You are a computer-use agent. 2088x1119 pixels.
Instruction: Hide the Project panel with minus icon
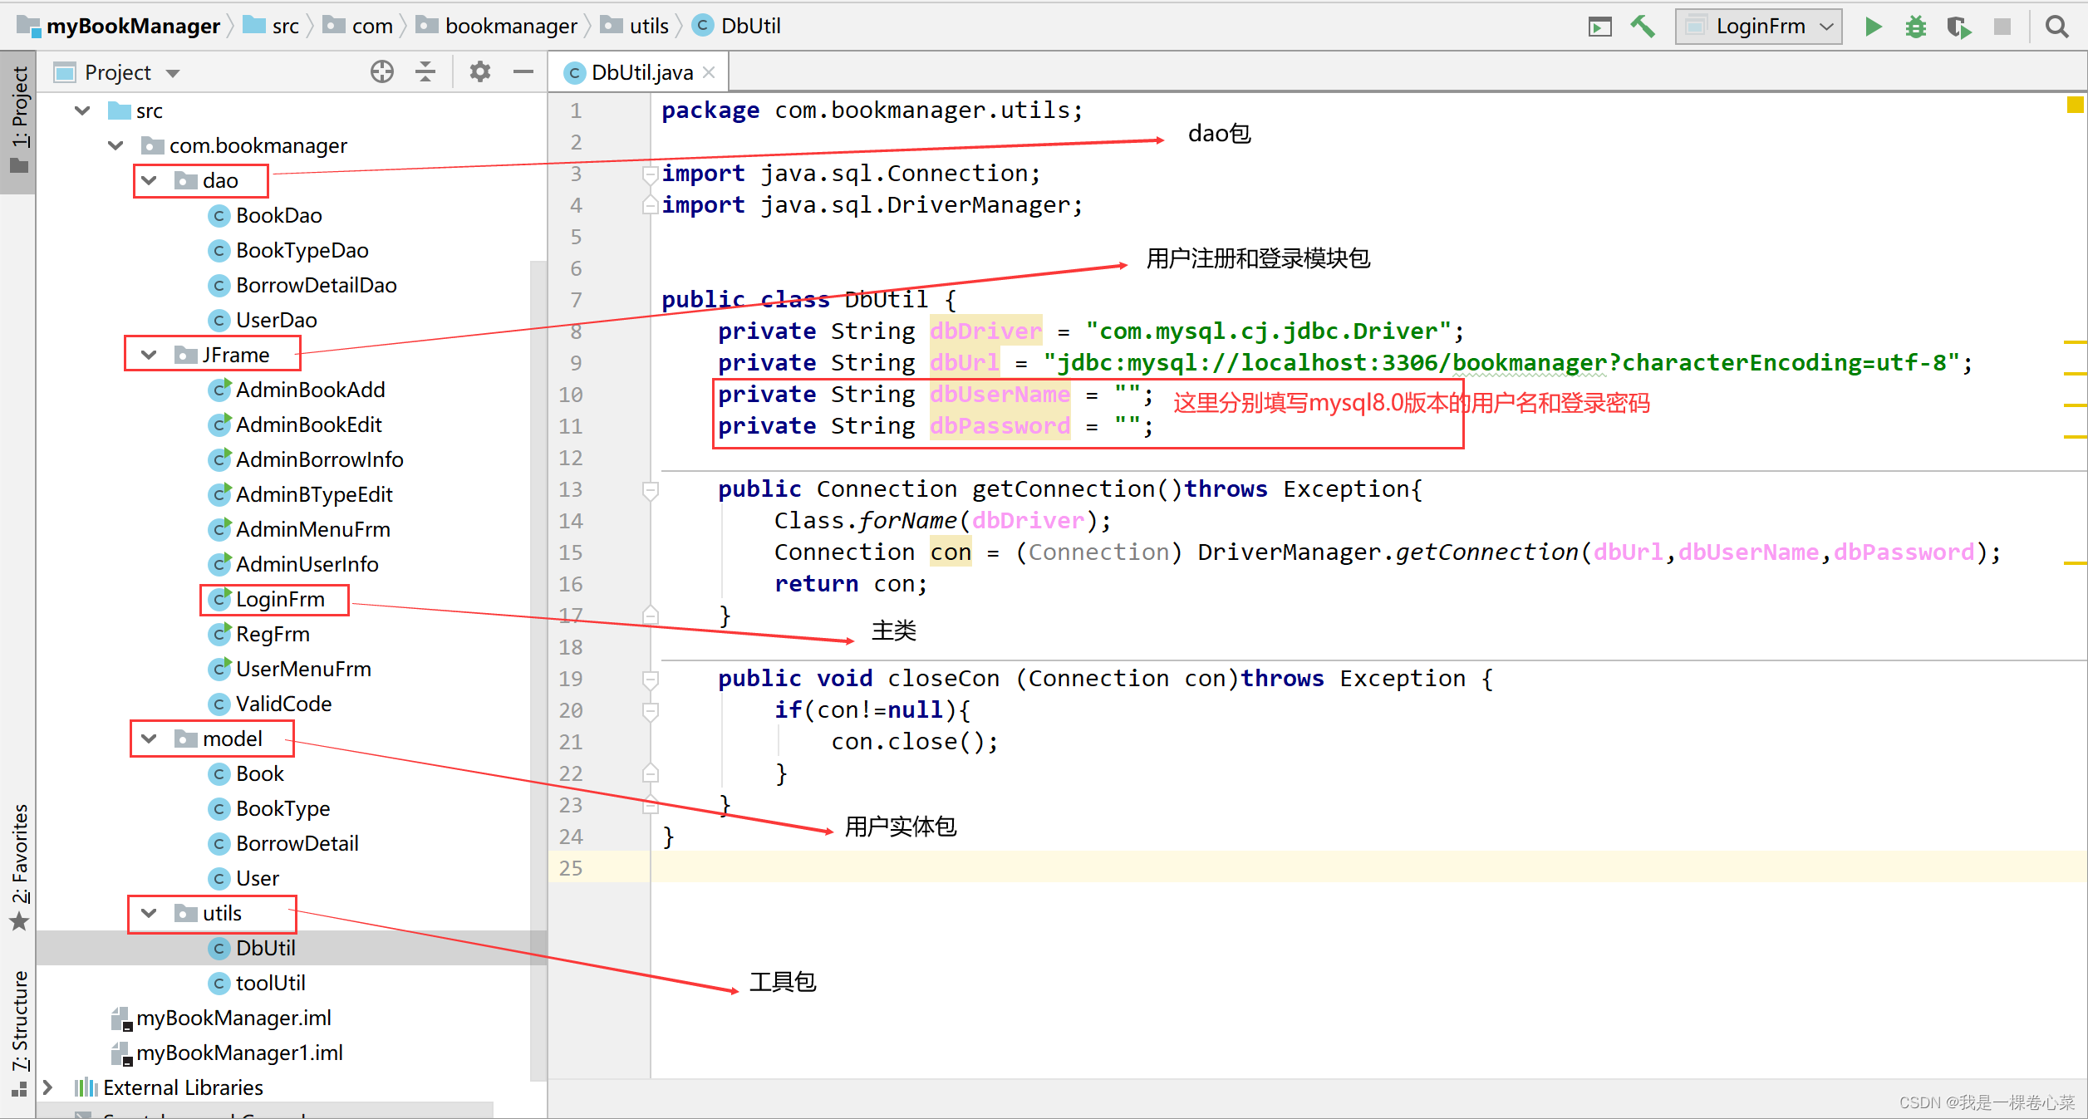pos(523,72)
